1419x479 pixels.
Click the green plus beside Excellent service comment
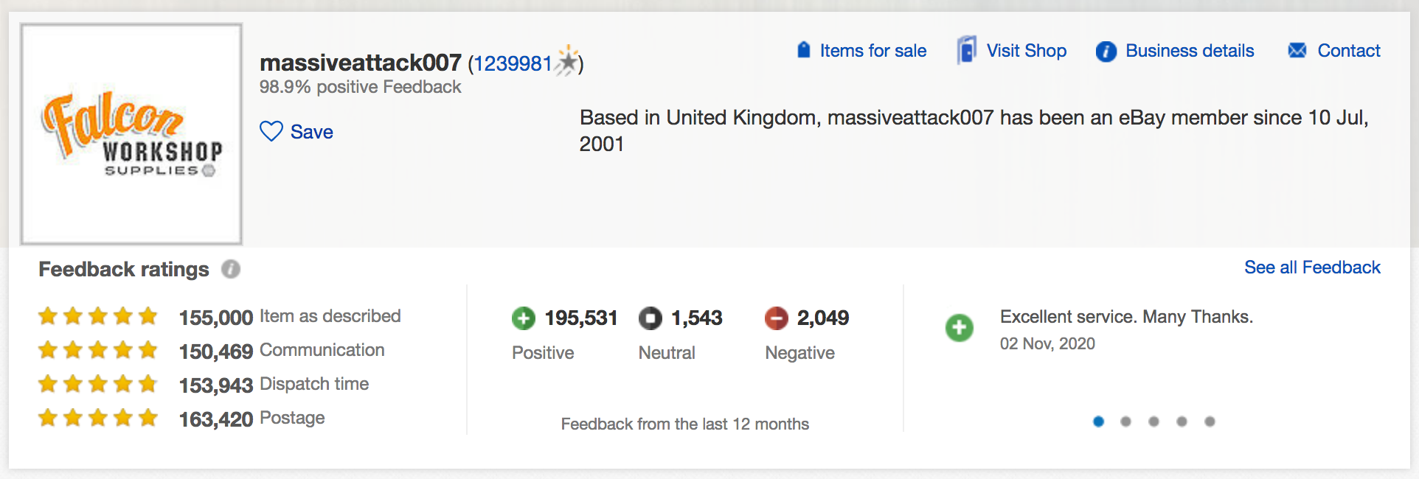(960, 328)
